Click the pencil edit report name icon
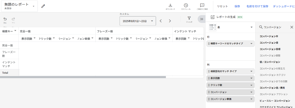Viewport: 295px width, 108px height. point(43,6)
